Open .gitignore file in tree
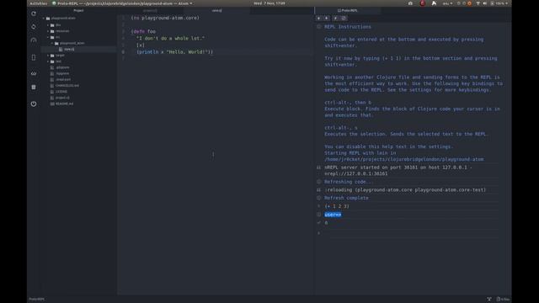 (62, 67)
